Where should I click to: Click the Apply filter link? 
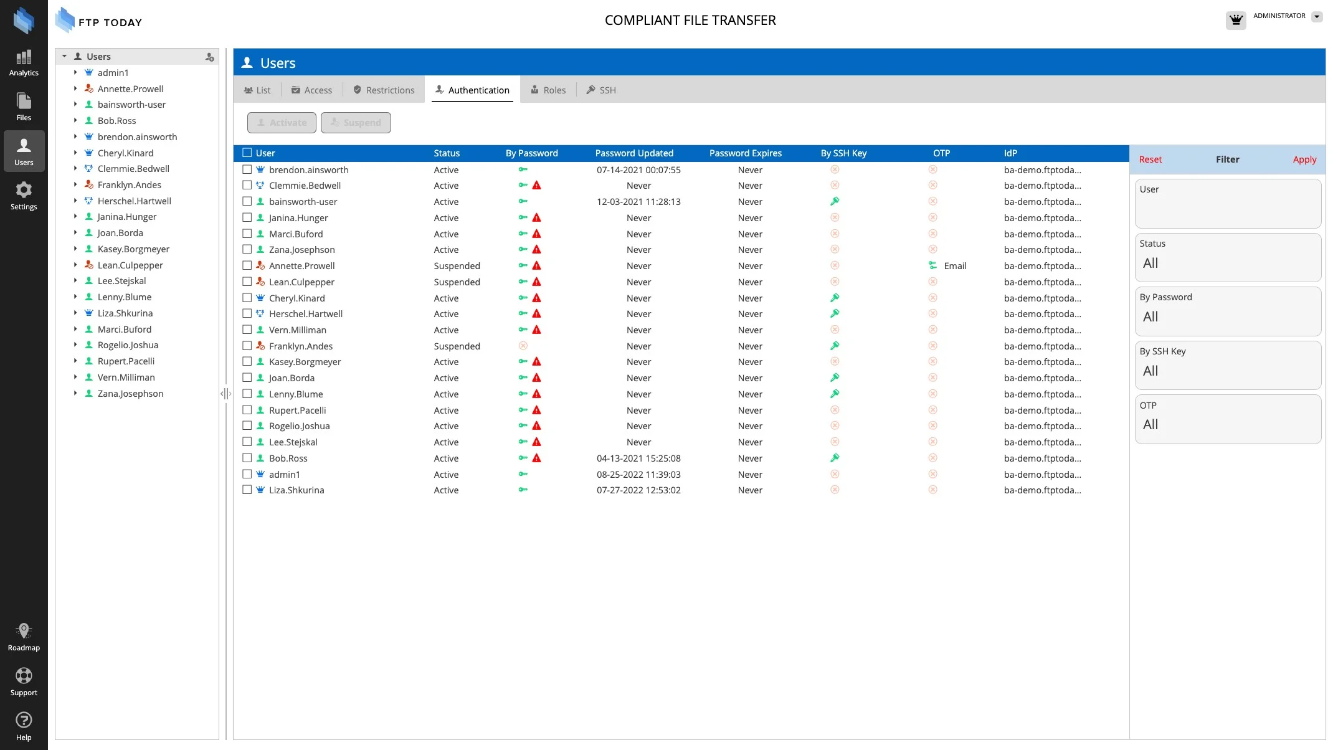[1304, 159]
